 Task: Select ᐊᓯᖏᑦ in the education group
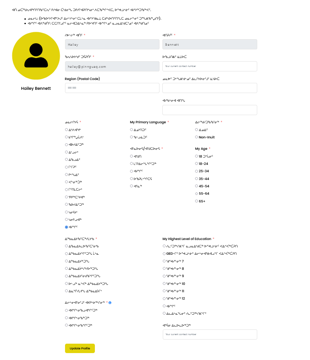click(164, 306)
